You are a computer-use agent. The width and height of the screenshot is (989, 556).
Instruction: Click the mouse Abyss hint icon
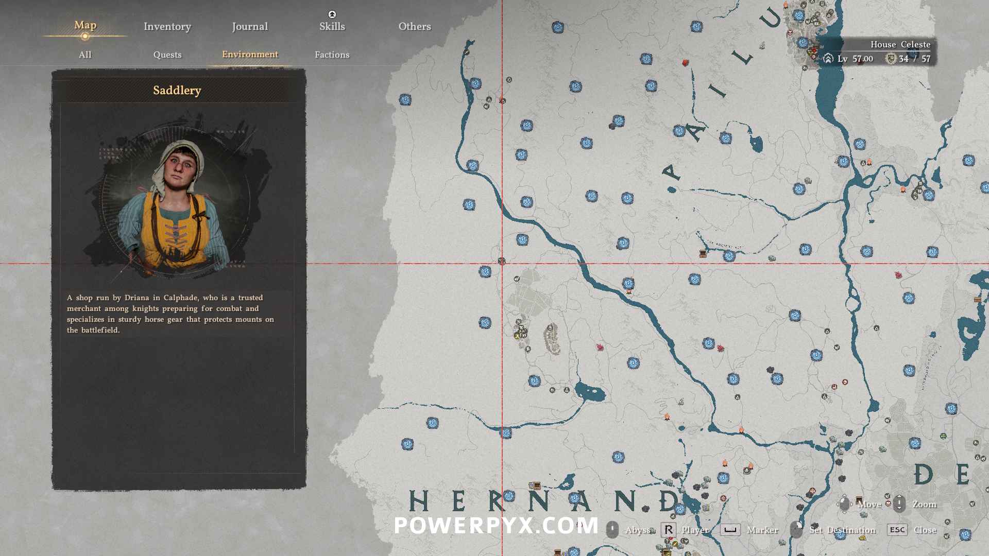pyautogui.click(x=612, y=530)
